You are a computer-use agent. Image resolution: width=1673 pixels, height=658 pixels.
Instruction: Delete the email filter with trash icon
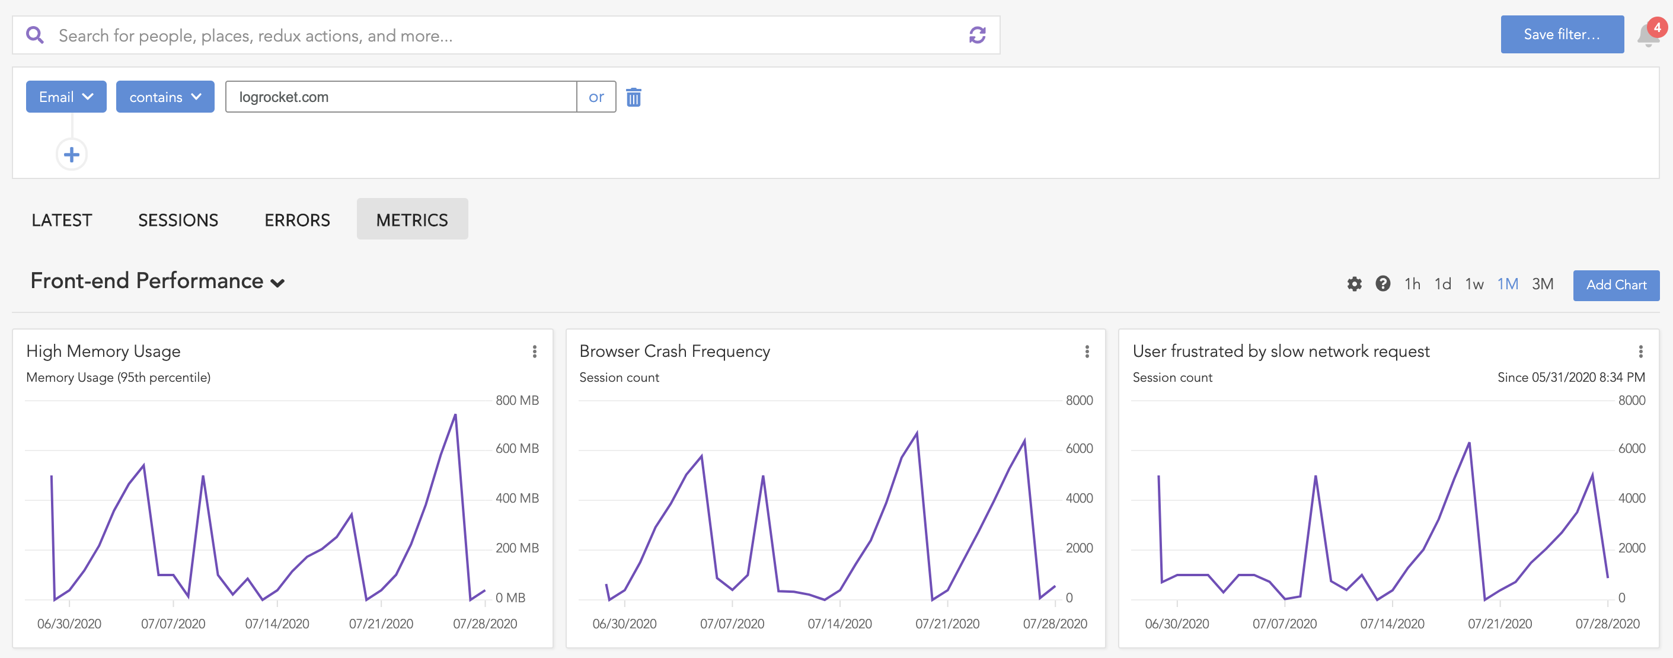[633, 97]
